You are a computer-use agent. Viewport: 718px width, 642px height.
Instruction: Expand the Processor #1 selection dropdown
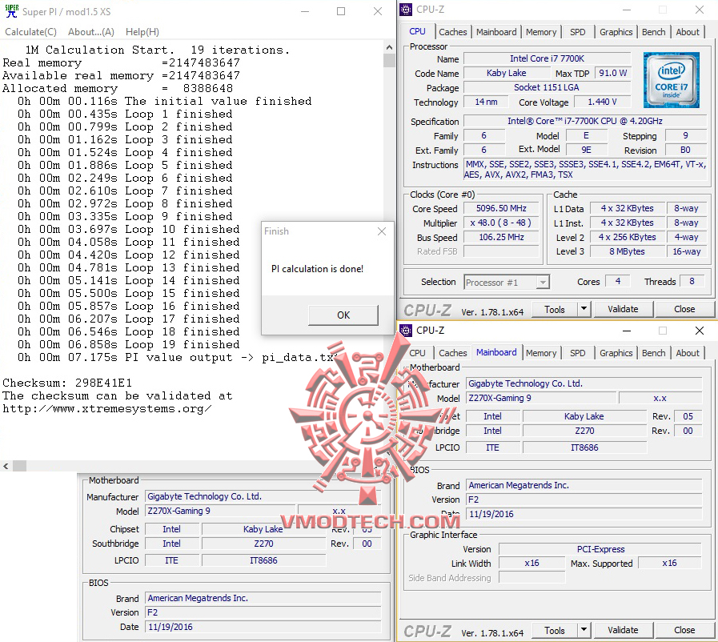point(543,283)
